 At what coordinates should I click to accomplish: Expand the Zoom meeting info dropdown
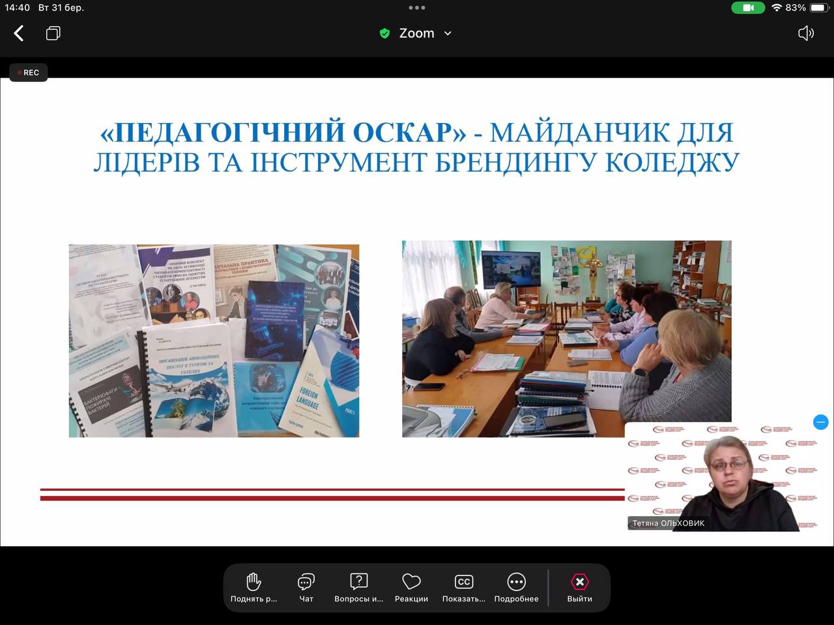pos(448,33)
